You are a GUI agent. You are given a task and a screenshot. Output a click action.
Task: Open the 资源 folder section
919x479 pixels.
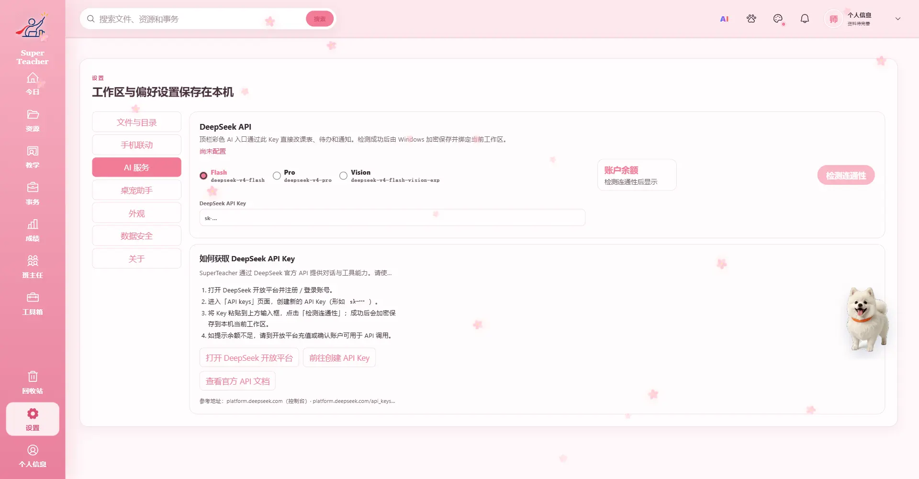(x=33, y=121)
